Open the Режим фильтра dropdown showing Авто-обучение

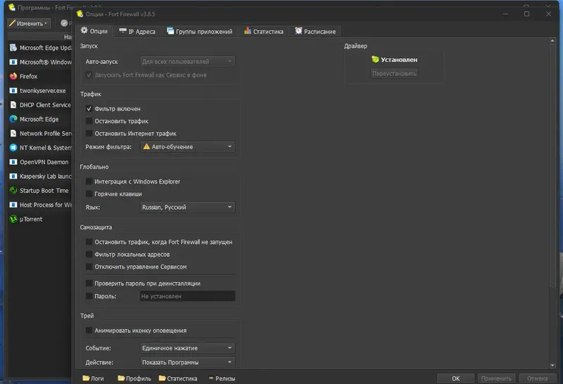(x=187, y=146)
